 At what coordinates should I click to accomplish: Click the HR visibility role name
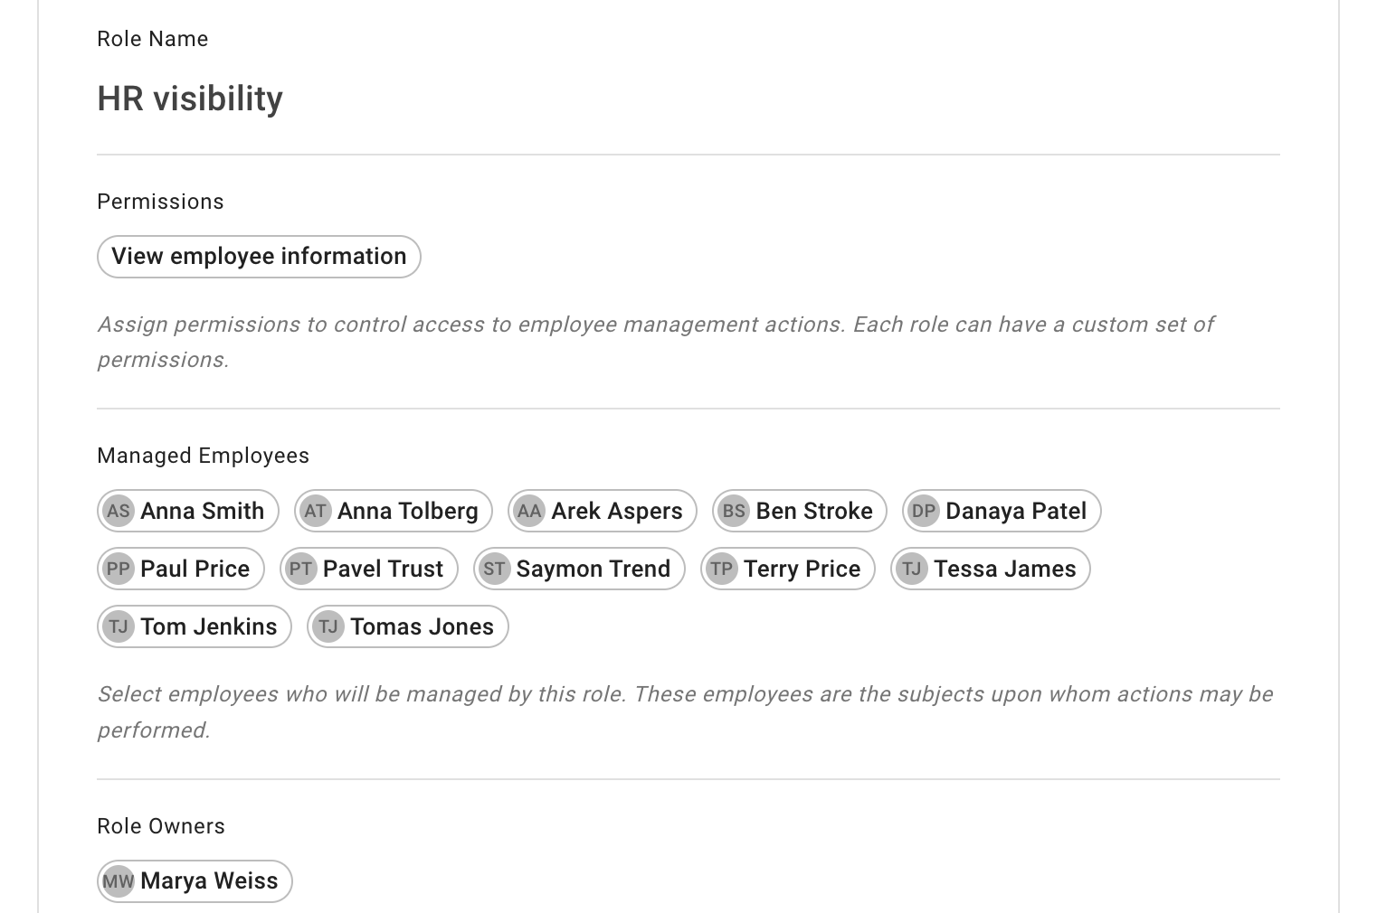click(x=189, y=98)
